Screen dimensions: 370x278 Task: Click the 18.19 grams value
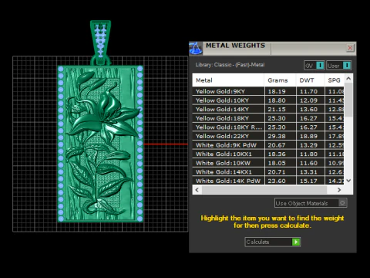point(277,91)
